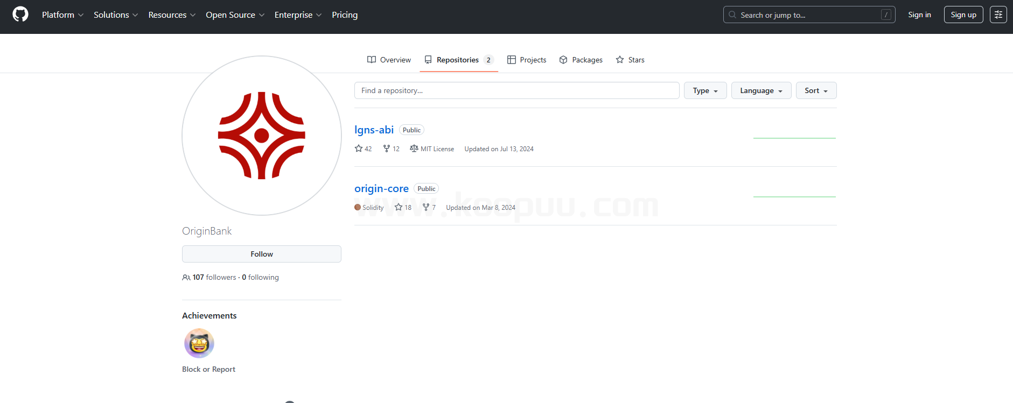Click the origin-core activity sparkline
The width and height of the screenshot is (1013, 403).
794,197
